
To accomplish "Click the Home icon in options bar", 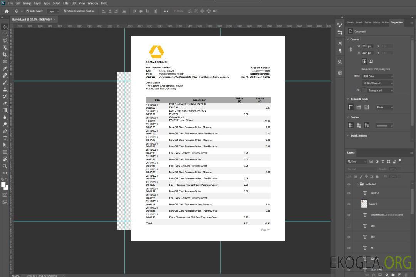I will click(x=7, y=11).
